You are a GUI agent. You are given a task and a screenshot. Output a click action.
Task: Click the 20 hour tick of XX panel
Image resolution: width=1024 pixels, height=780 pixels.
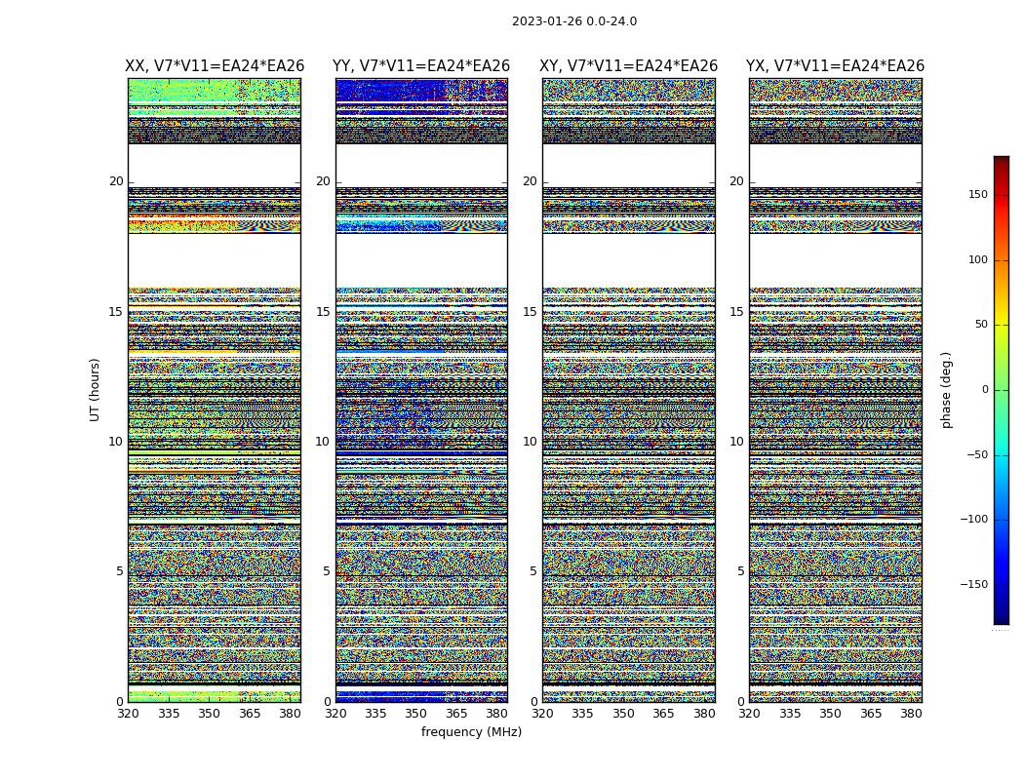pyautogui.click(x=116, y=181)
